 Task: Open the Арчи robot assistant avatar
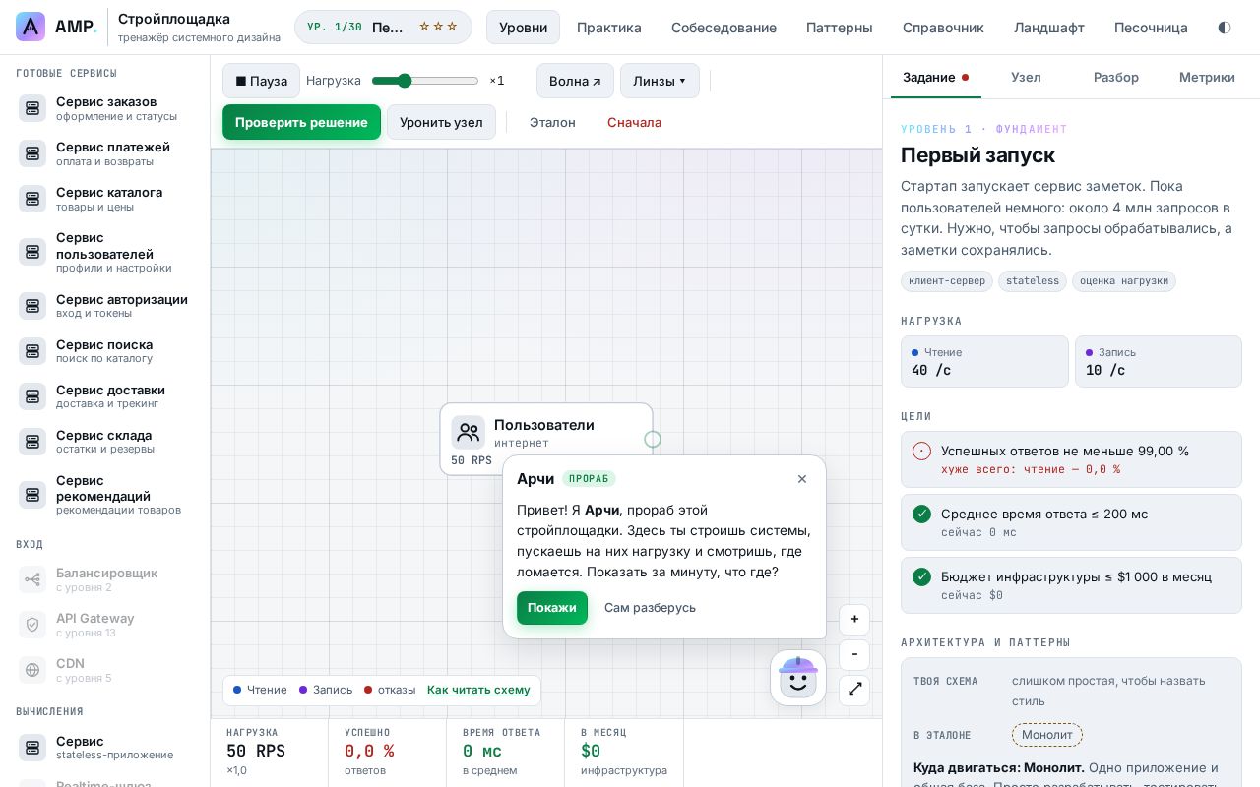(798, 678)
